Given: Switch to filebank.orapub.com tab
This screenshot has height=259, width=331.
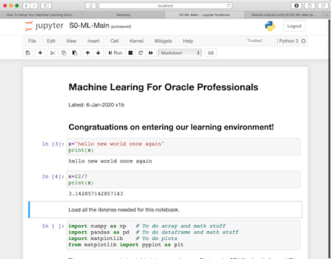Looking at the screenshot, I should pyautogui.click(x=283, y=15).
